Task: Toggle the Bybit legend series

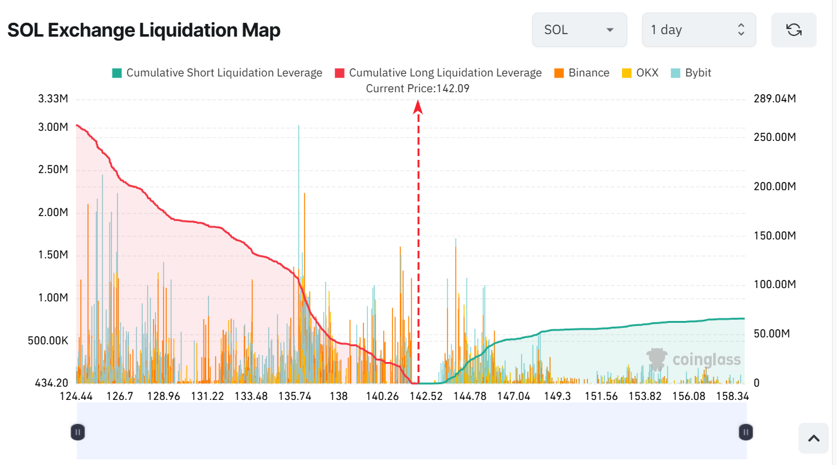Action: tap(690, 73)
